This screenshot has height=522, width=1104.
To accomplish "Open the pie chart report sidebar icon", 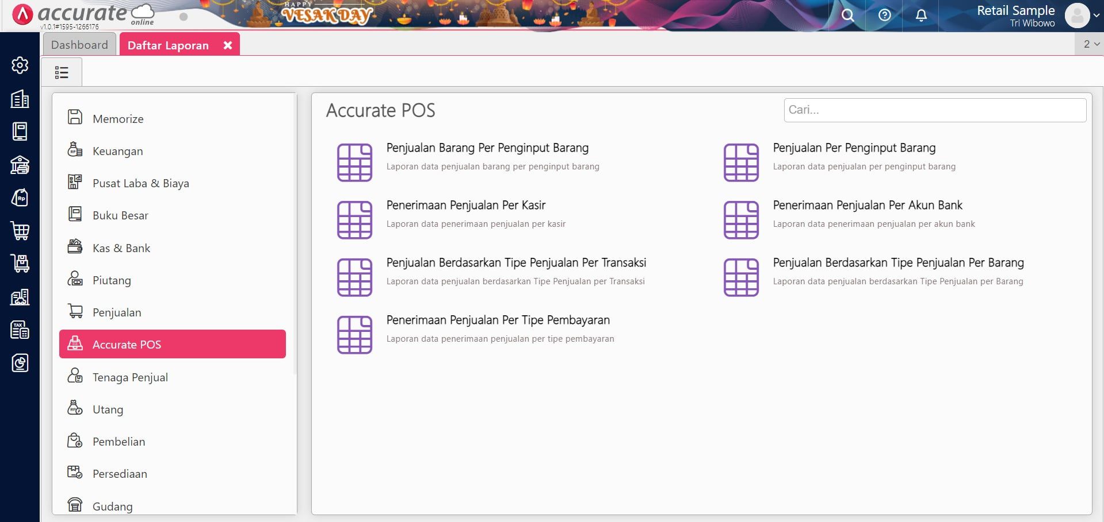I will (20, 363).
